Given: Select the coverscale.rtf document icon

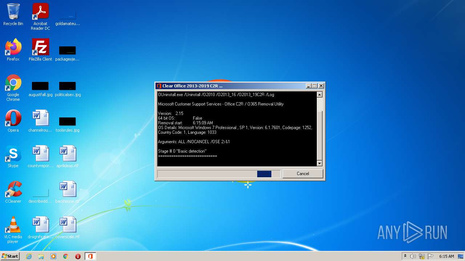Looking at the screenshot, I should [x=68, y=228].
